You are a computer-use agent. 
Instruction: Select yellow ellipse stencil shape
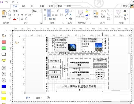click(4, 60)
